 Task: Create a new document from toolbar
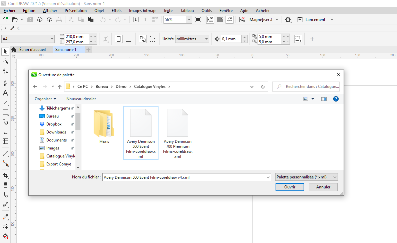[x=5, y=20]
